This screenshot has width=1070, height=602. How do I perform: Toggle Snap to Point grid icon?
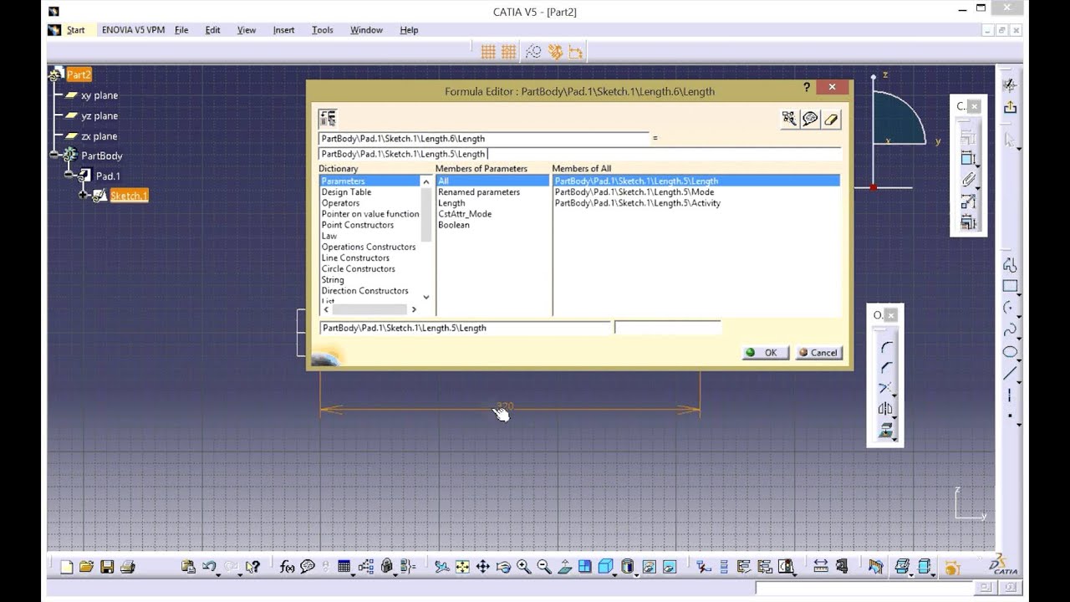pos(508,52)
